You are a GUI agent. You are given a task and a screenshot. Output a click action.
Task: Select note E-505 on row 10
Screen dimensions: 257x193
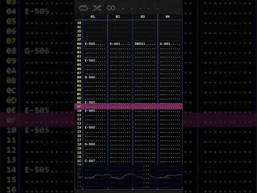click(90, 111)
